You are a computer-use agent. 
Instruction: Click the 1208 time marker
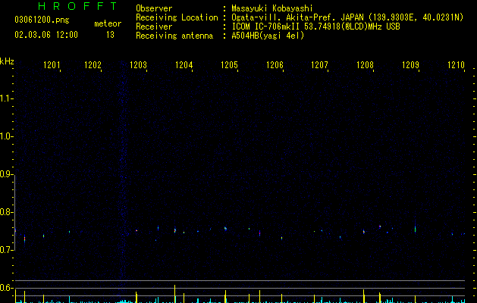[365, 65]
